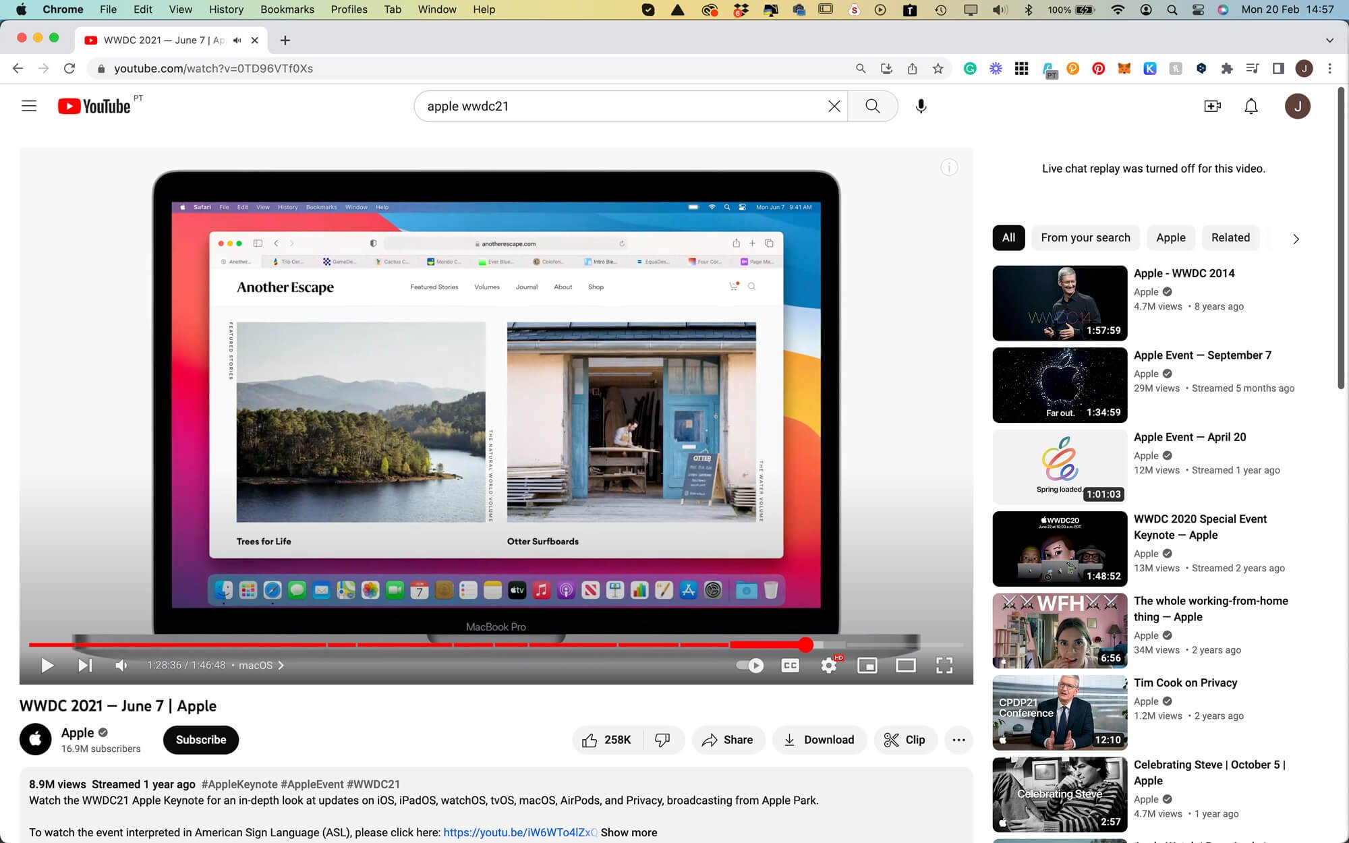
Task: Open the Profiles menu
Action: click(x=349, y=9)
